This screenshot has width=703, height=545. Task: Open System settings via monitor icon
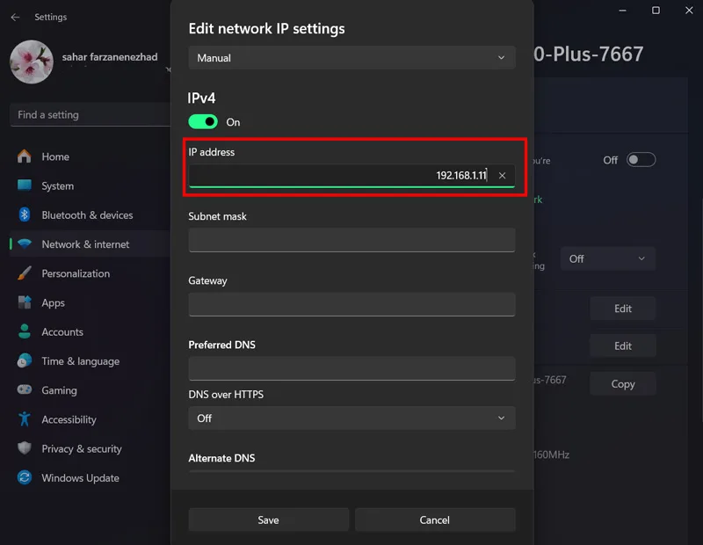[25, 185]
